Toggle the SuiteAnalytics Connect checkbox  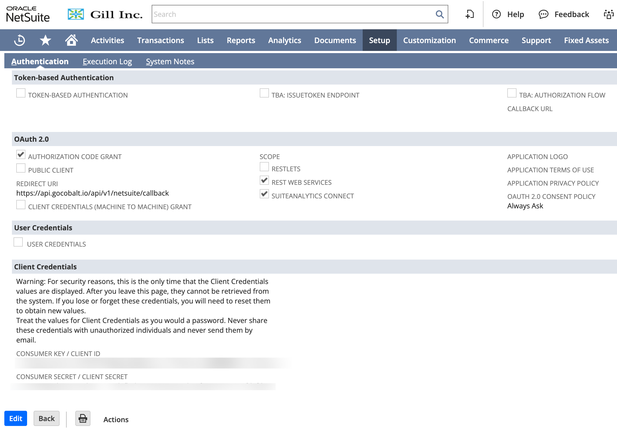264,194
